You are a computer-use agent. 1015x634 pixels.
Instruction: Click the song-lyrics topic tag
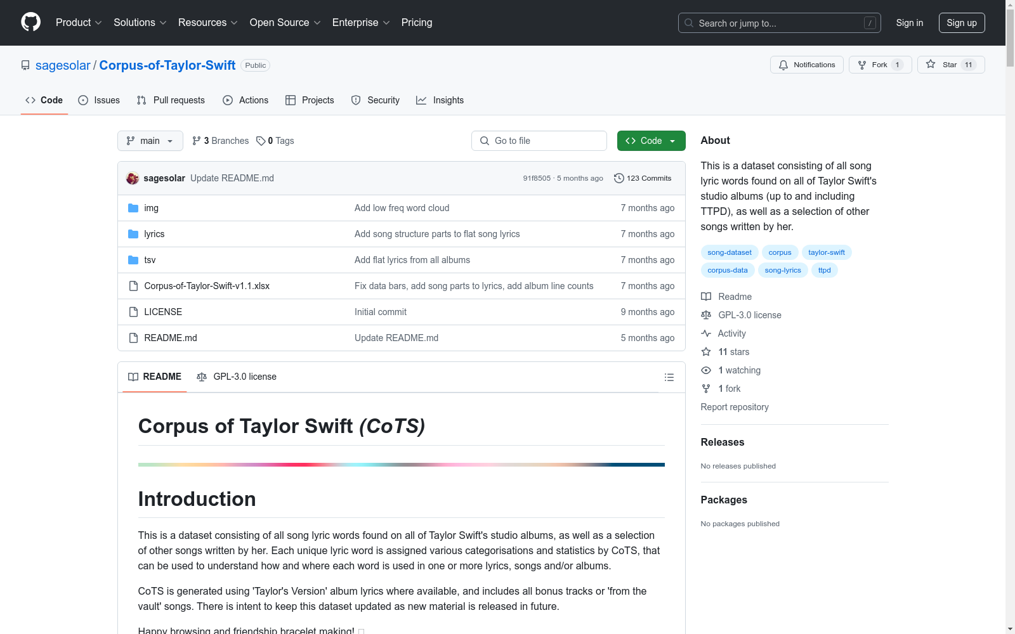783,270
